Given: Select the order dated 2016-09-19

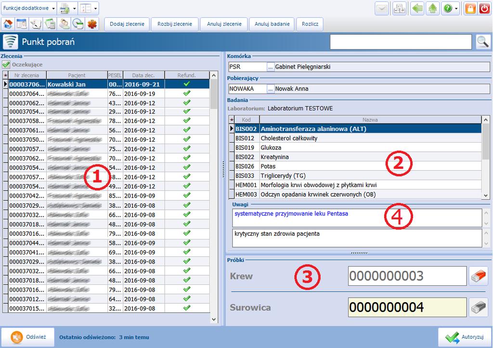Looking at the screenshot, I should tap(106, 94).
